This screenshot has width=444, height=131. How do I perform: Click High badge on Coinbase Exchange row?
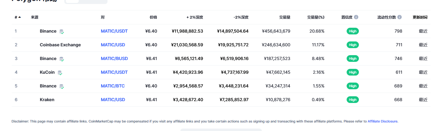coord(353,45)
